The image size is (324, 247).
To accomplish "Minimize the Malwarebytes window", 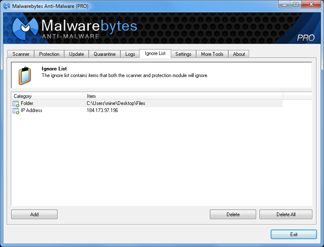I will (x=284, y=4).
